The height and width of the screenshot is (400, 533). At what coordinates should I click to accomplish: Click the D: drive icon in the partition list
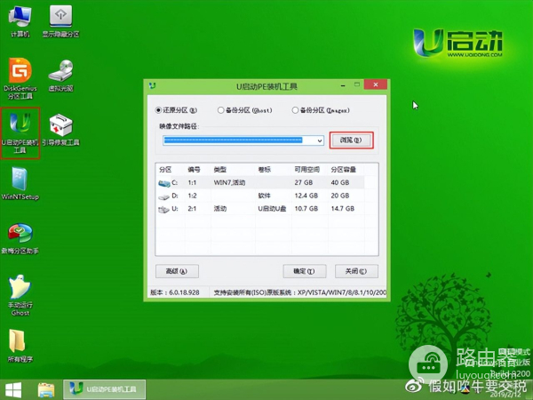pos(164,196)
